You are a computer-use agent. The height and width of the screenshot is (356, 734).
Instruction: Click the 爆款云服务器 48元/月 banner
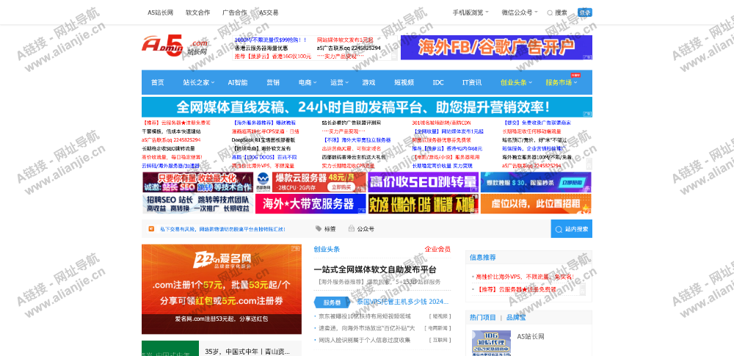click(x=310, y=182)
